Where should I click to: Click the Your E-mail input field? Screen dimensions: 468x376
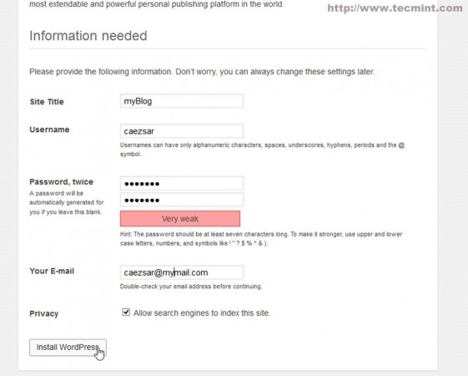(x=182, y=272)
